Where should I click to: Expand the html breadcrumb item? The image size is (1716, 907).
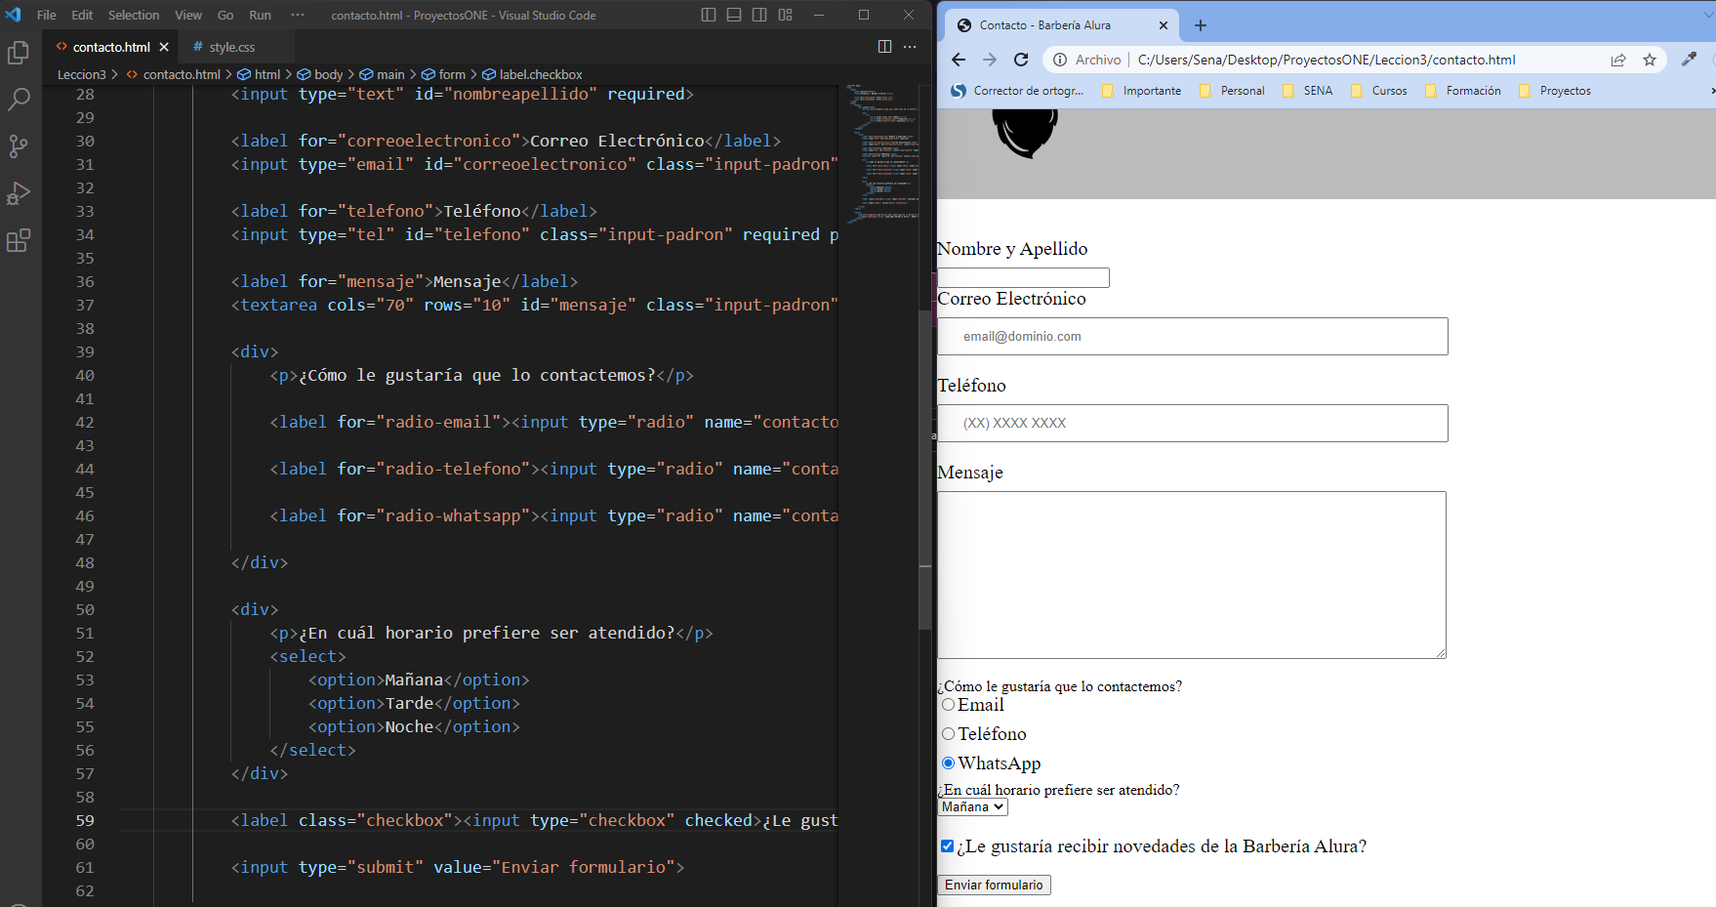click(x=260, y=74)
